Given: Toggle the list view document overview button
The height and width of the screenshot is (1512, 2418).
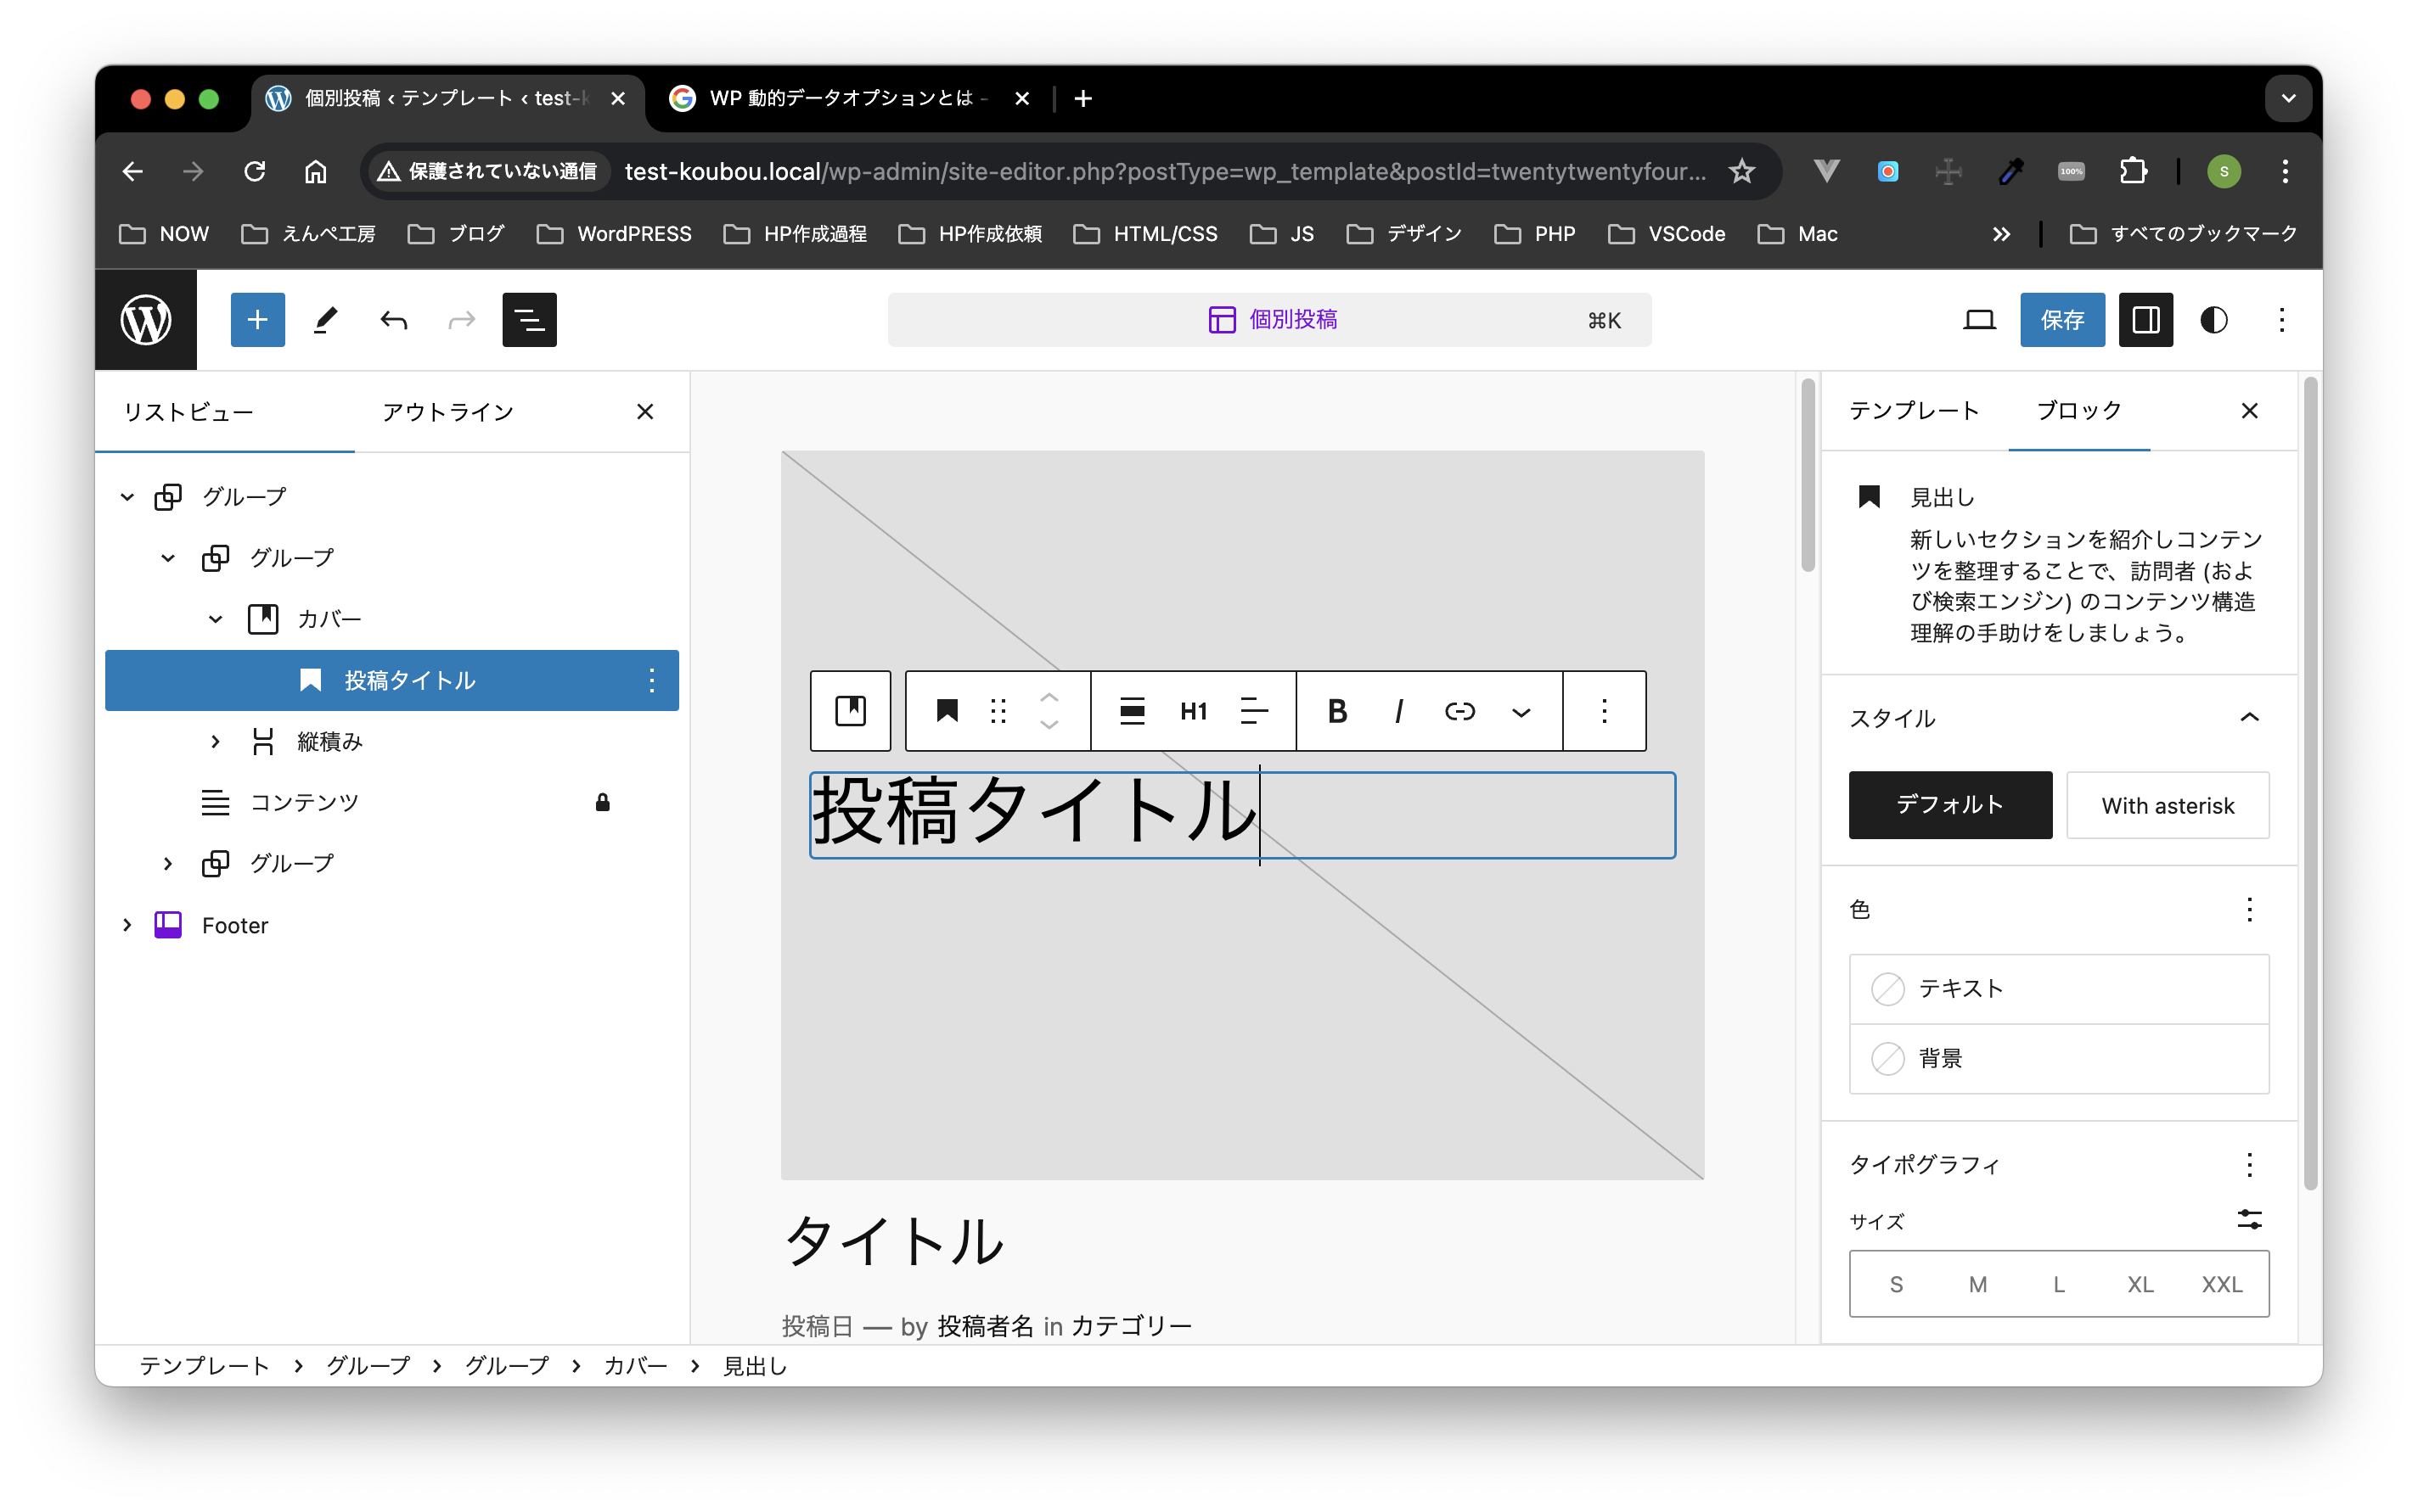Looking at the screenshot, I should pos(529,320).
